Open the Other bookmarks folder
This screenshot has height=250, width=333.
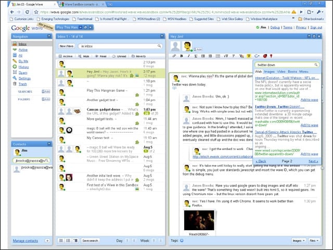coord(311,19)
